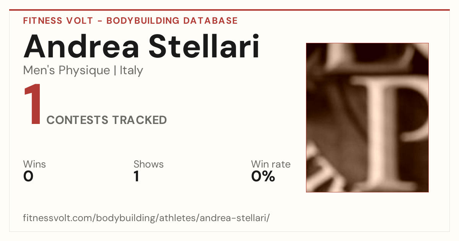Open the fitnessvolt.com athlete URL
This screenshot has width=459, height=241.
(146, 218)
